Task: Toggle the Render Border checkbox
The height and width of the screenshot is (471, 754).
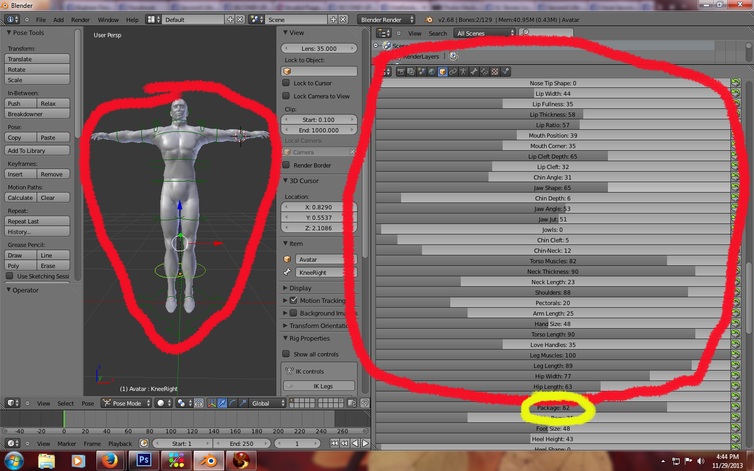Action: (x=286, y=165)
